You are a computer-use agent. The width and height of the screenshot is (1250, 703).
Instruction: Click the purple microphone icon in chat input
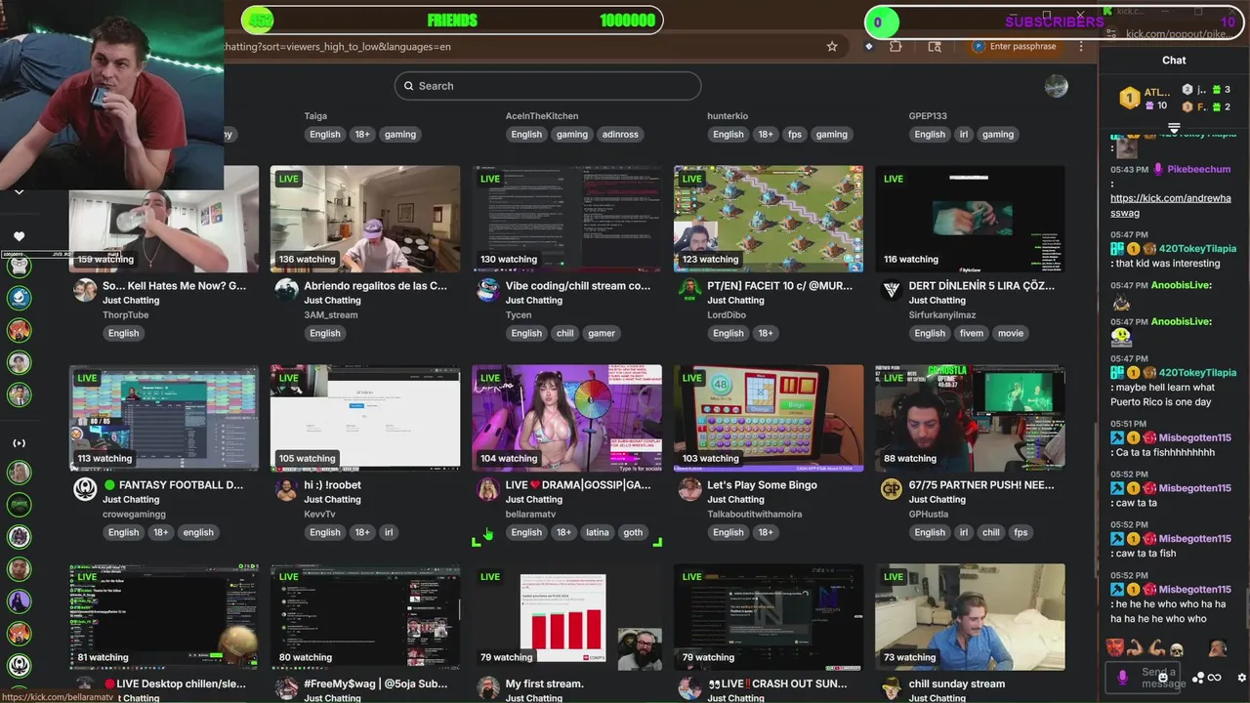click(1122, 676)
